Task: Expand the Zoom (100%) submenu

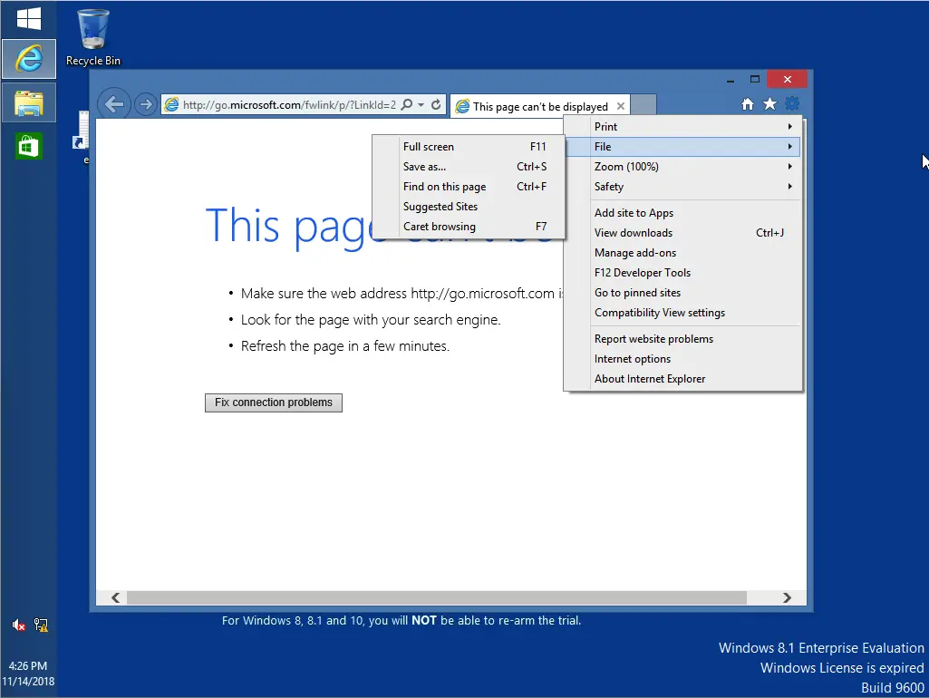Action: tap(682, 167)
